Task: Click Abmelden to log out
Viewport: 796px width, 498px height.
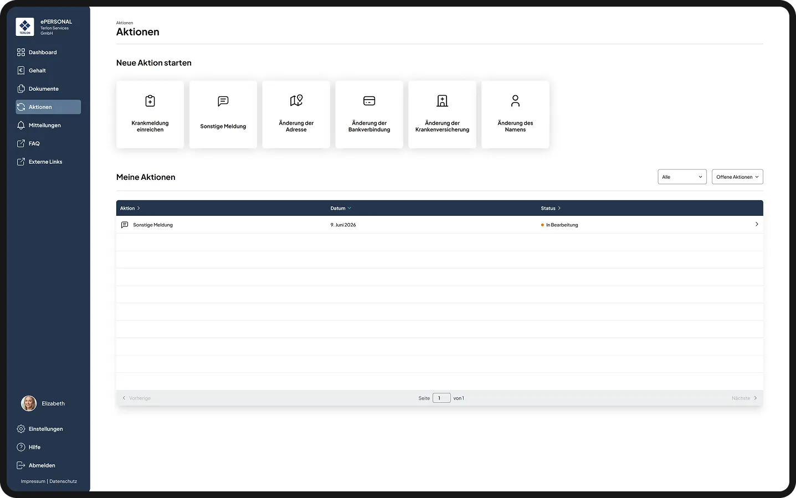Action: [x=48, y=465]
